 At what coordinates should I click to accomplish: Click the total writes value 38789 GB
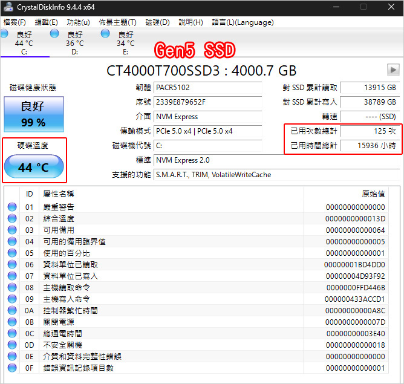tap(370, 102)
